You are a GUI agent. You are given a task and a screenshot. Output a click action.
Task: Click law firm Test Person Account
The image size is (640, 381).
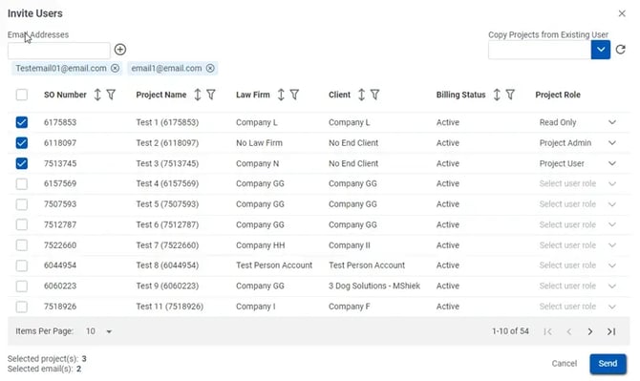click(x=274, y=265)
